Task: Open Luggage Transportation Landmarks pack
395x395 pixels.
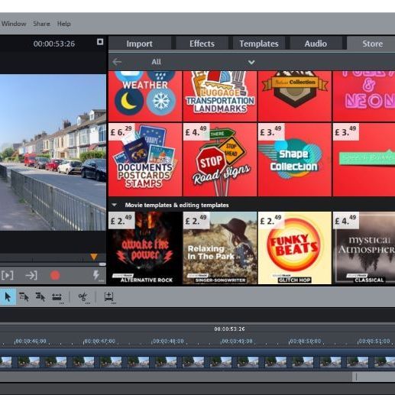Action: tap(220, 96)
